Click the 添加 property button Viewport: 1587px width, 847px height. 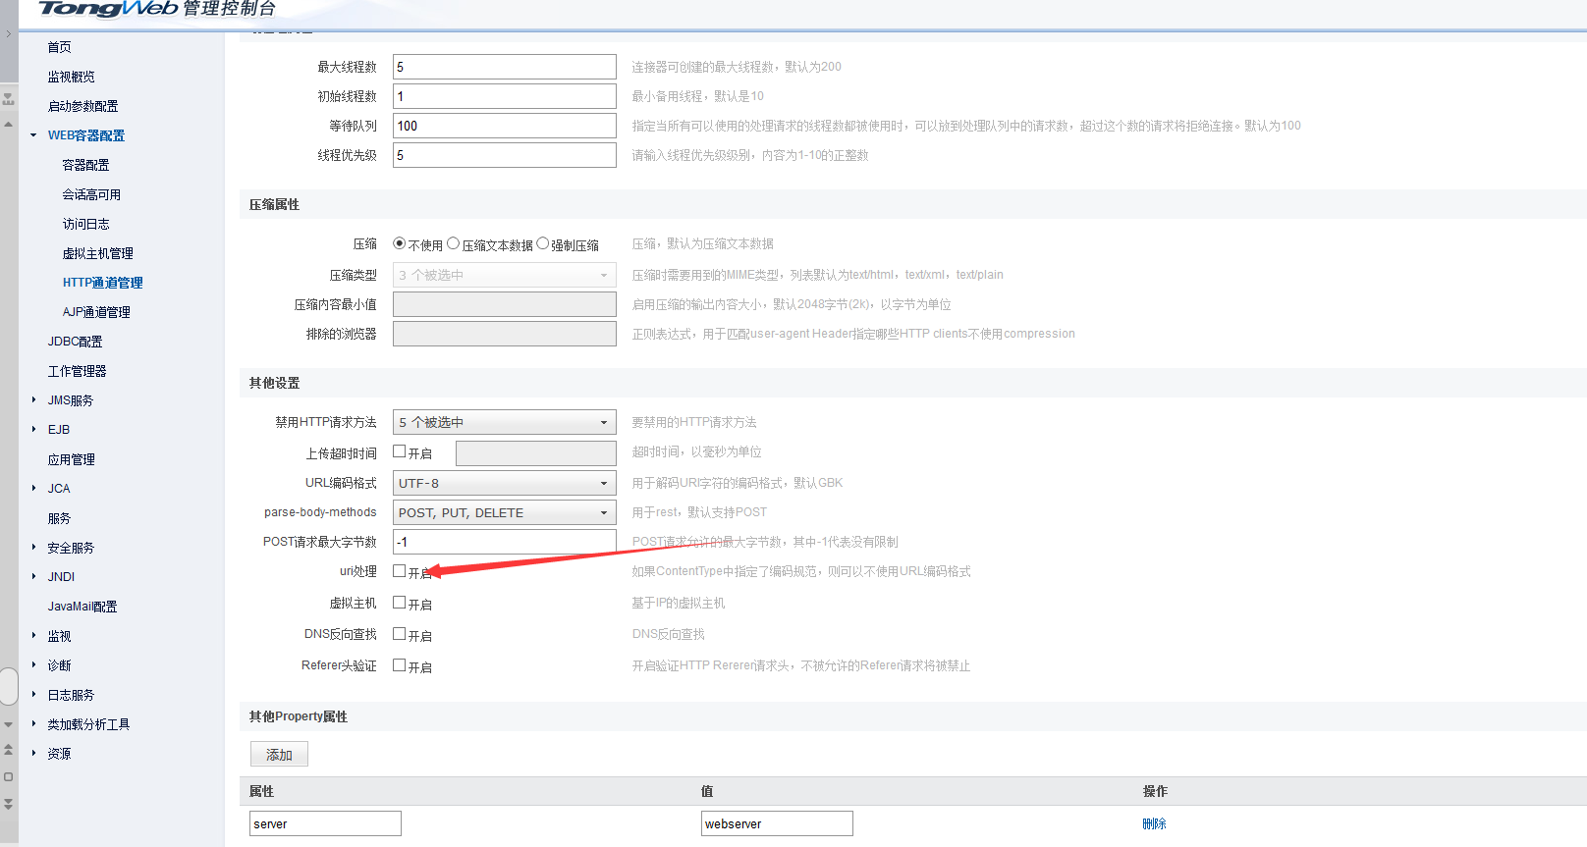point(279,754)
